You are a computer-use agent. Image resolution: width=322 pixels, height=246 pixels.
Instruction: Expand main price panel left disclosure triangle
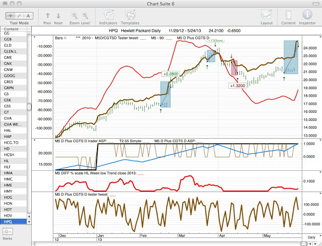[x=35, y=37]
